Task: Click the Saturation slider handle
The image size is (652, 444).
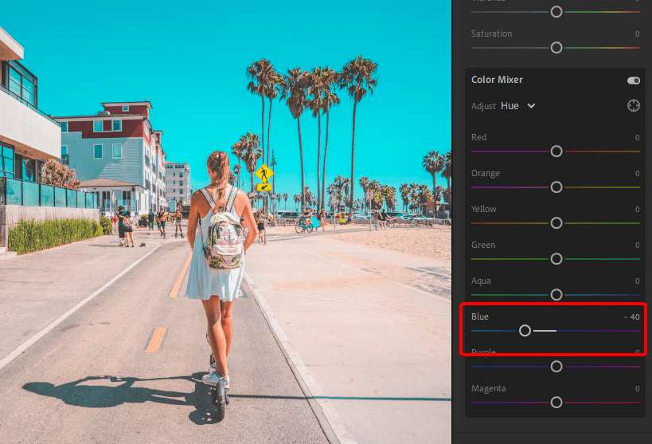Action: (x=556, y=48)
